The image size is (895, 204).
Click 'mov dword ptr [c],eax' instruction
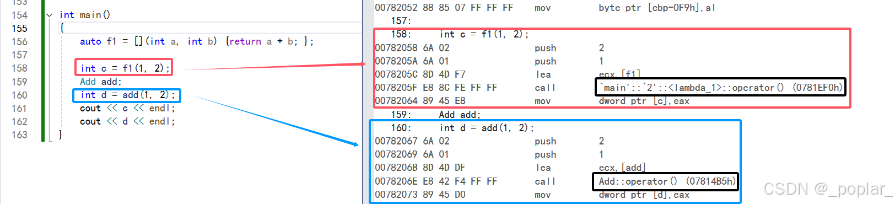click(x=612, y=101)
